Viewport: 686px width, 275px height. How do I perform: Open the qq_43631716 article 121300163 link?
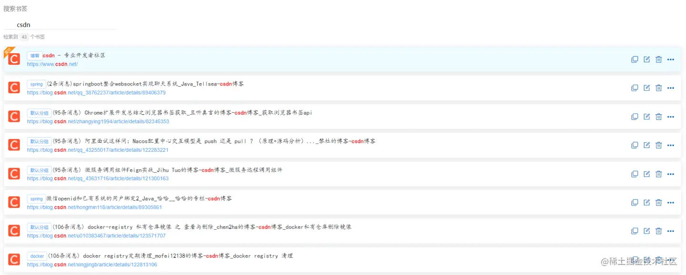tap(98, 178)
